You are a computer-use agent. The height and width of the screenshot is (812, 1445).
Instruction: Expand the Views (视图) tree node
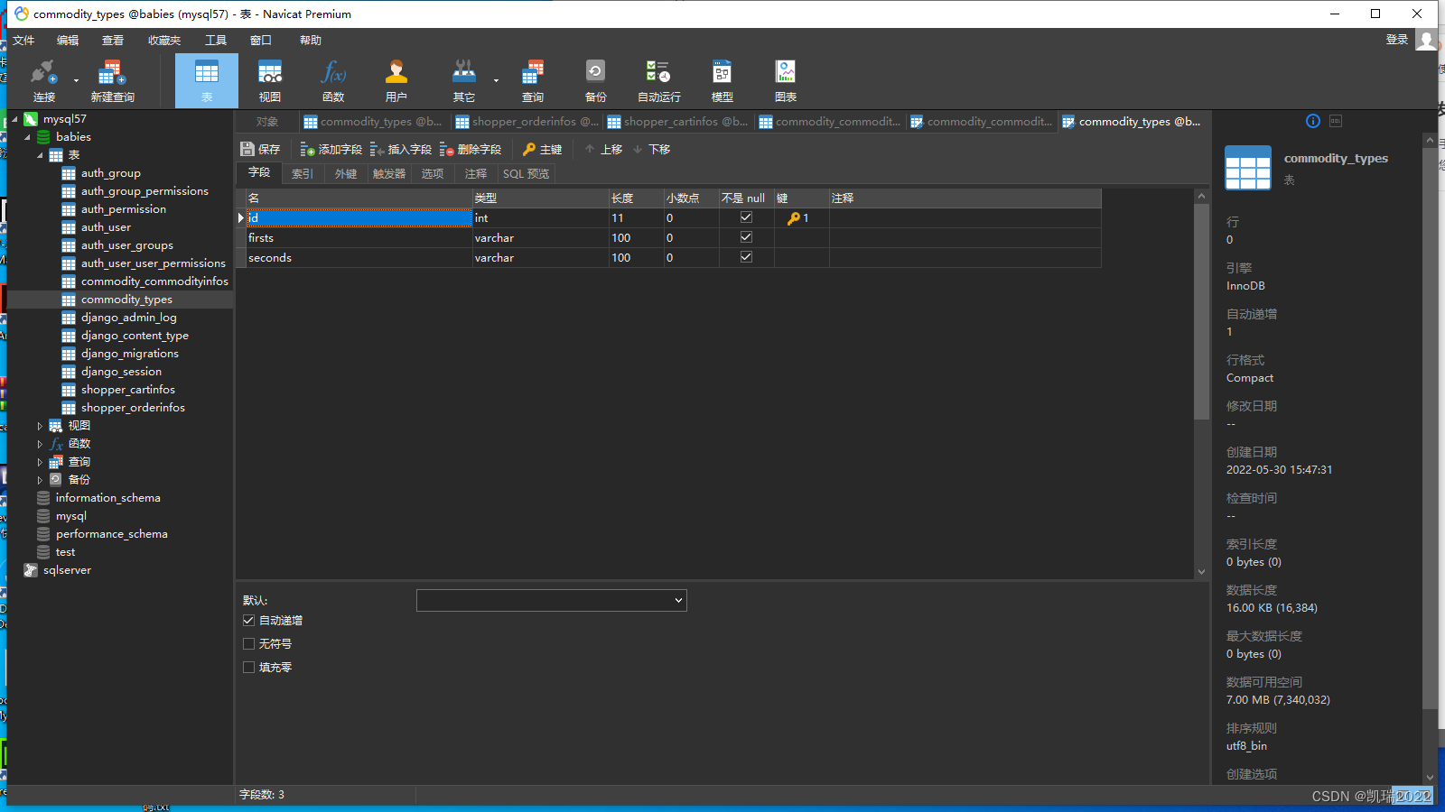40,426
